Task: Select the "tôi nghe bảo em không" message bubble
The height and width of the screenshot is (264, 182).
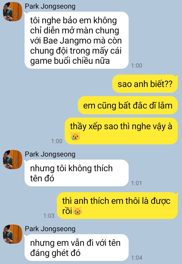Action: point(76,40)
